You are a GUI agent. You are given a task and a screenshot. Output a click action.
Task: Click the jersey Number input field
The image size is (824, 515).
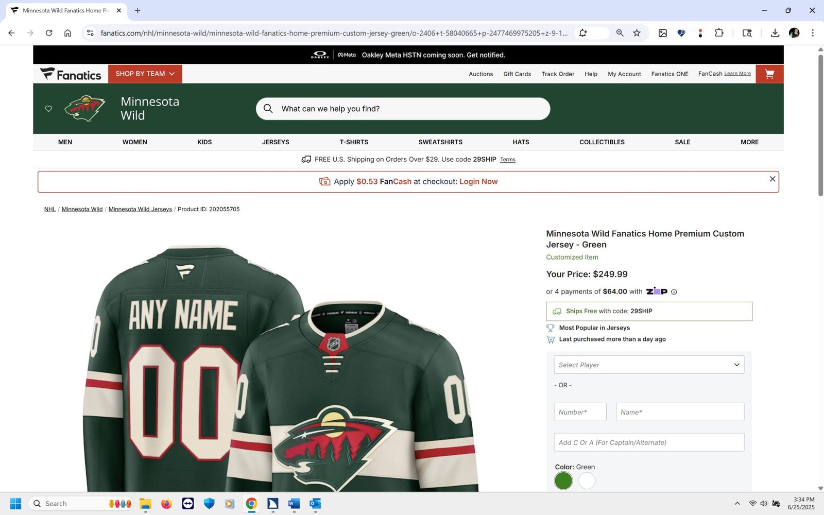pyautogui.click(x=580, y=412)
